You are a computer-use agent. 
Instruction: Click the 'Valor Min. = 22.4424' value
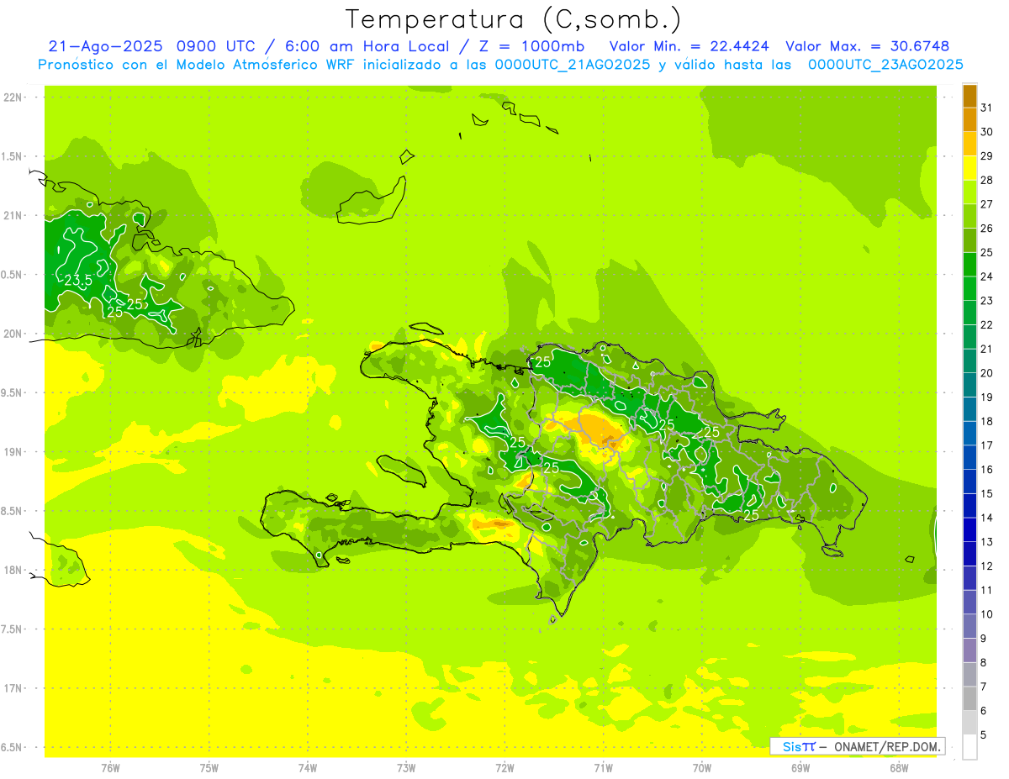click(689, 46)
